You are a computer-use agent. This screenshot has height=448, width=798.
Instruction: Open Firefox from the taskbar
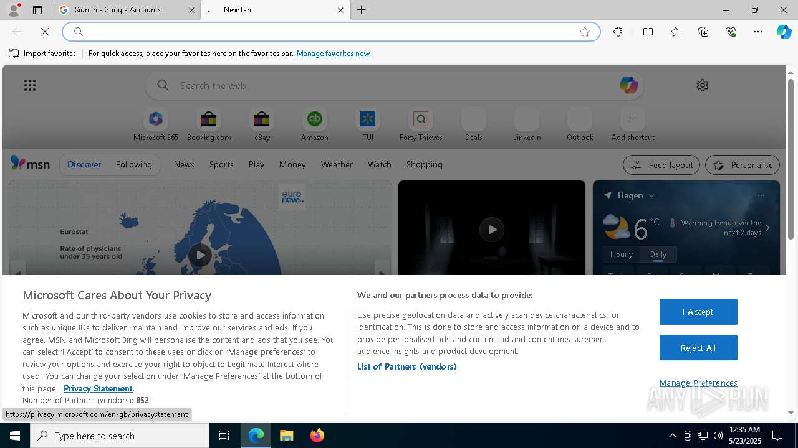[317, 436]
